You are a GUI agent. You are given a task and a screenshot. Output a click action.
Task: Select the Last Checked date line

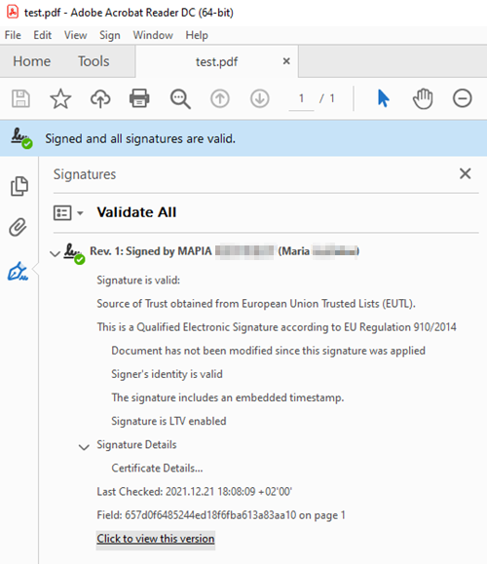[x=194, y=491]
